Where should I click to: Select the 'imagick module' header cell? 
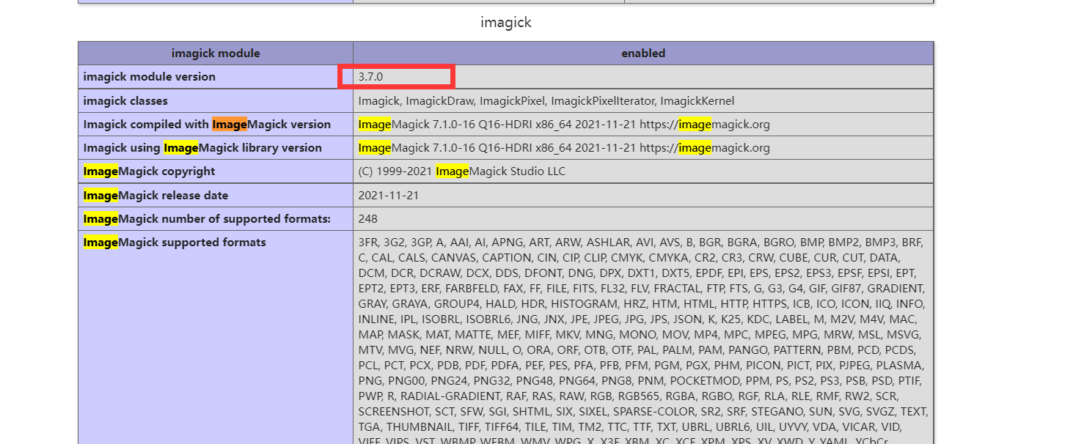[216, 53]
